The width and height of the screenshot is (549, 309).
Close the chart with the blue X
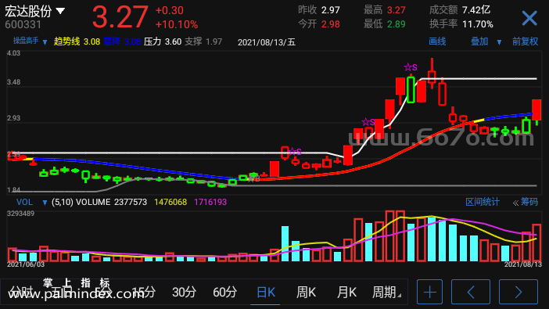[x=529, y=18]
